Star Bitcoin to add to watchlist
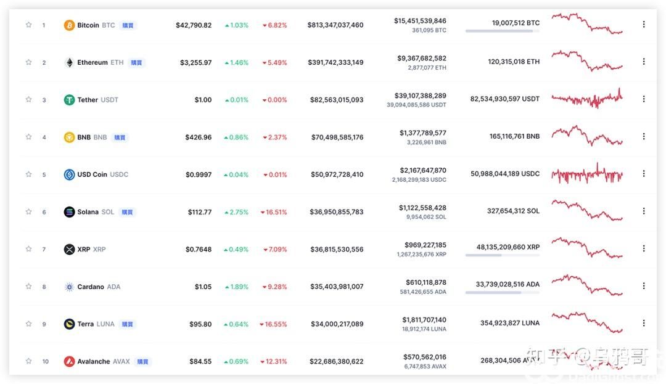The image size is (666, 384). coord(28,25)
